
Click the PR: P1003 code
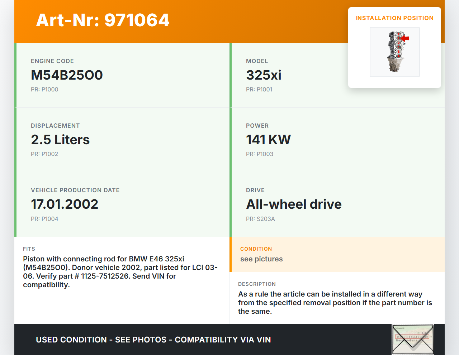(260, 154)
